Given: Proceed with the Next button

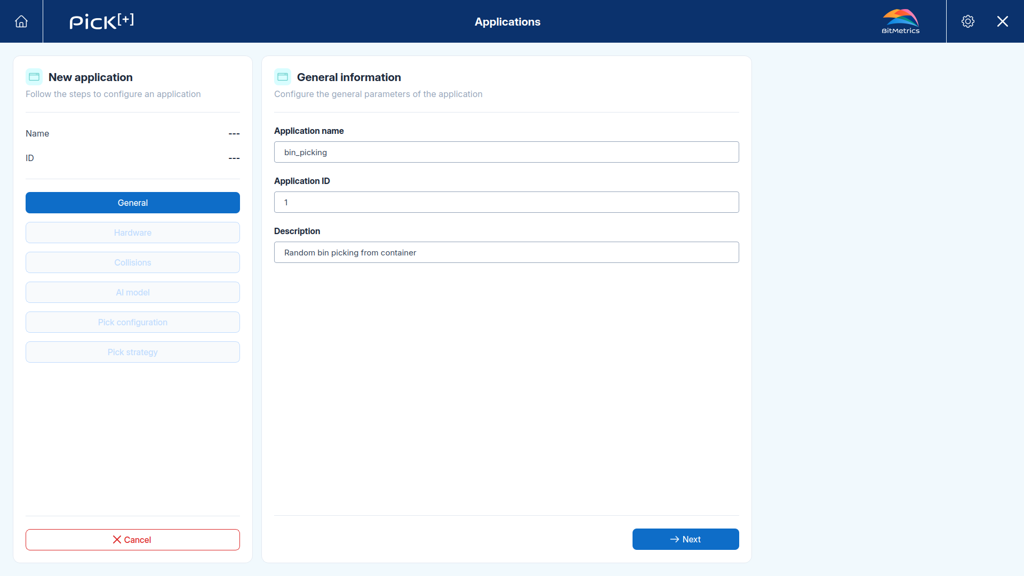Looking at the screenshot, I should (686, 539).
